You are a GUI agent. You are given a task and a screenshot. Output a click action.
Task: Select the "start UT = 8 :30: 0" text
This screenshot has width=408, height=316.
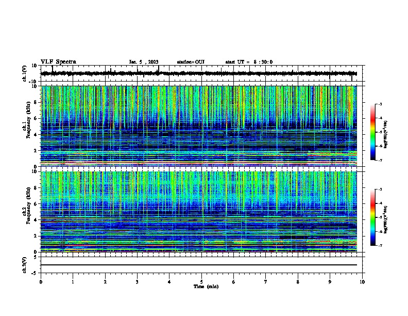click(x=249, y=62)
